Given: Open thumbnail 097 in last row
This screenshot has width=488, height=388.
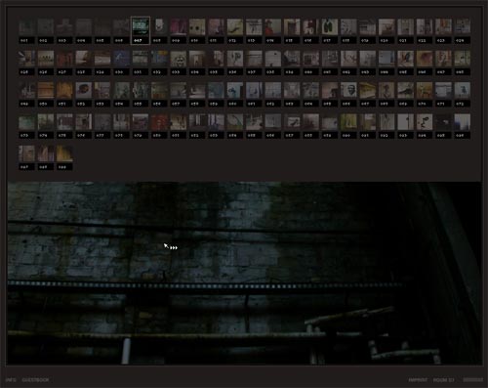Looking at the screenshot, I should point(26,153).
